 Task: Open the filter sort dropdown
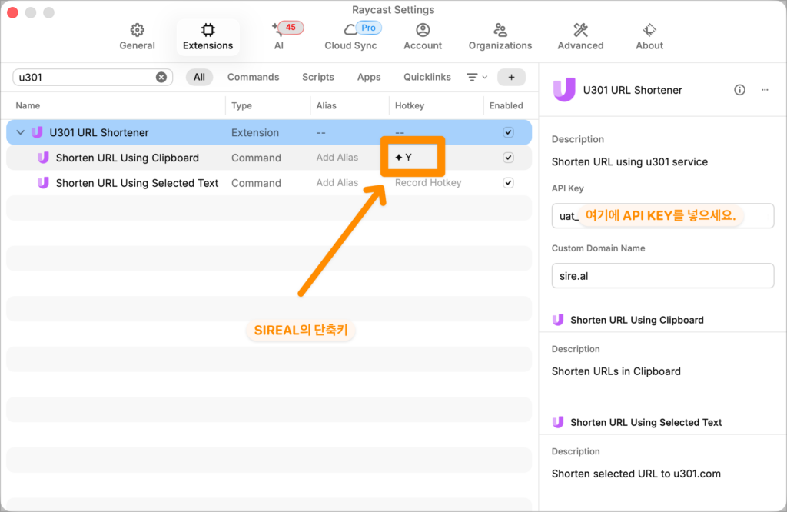(x=476, y=77)
